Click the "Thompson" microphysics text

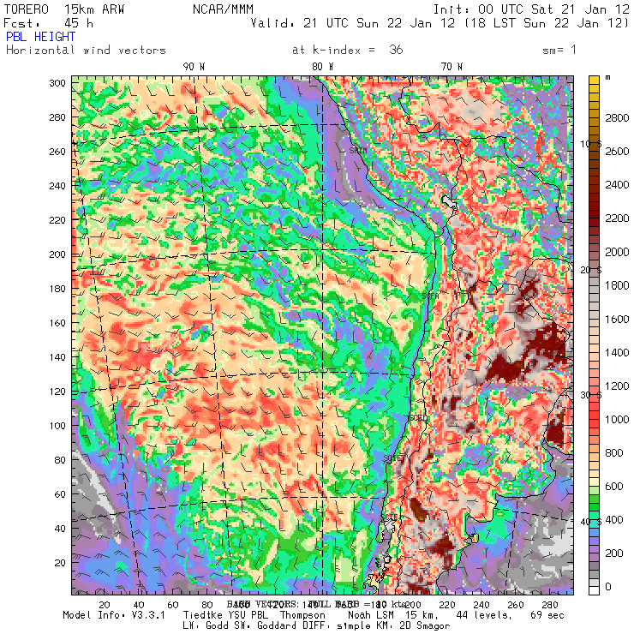[302, 616]
